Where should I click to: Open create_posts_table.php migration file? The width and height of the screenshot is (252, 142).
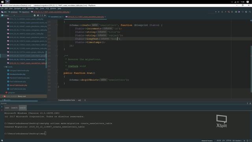click(x=25, y=34)
